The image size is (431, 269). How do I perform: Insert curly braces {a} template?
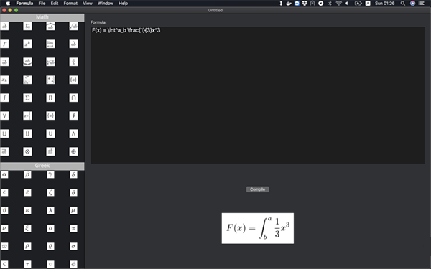pos(50,115)
